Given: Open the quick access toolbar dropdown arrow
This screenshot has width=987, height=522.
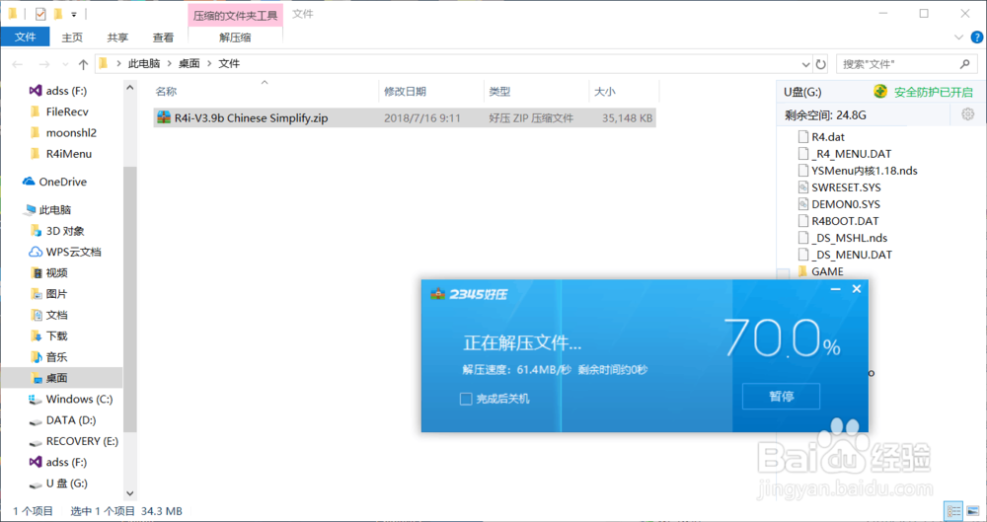Looking at the screenshot, I should (74, 14).
